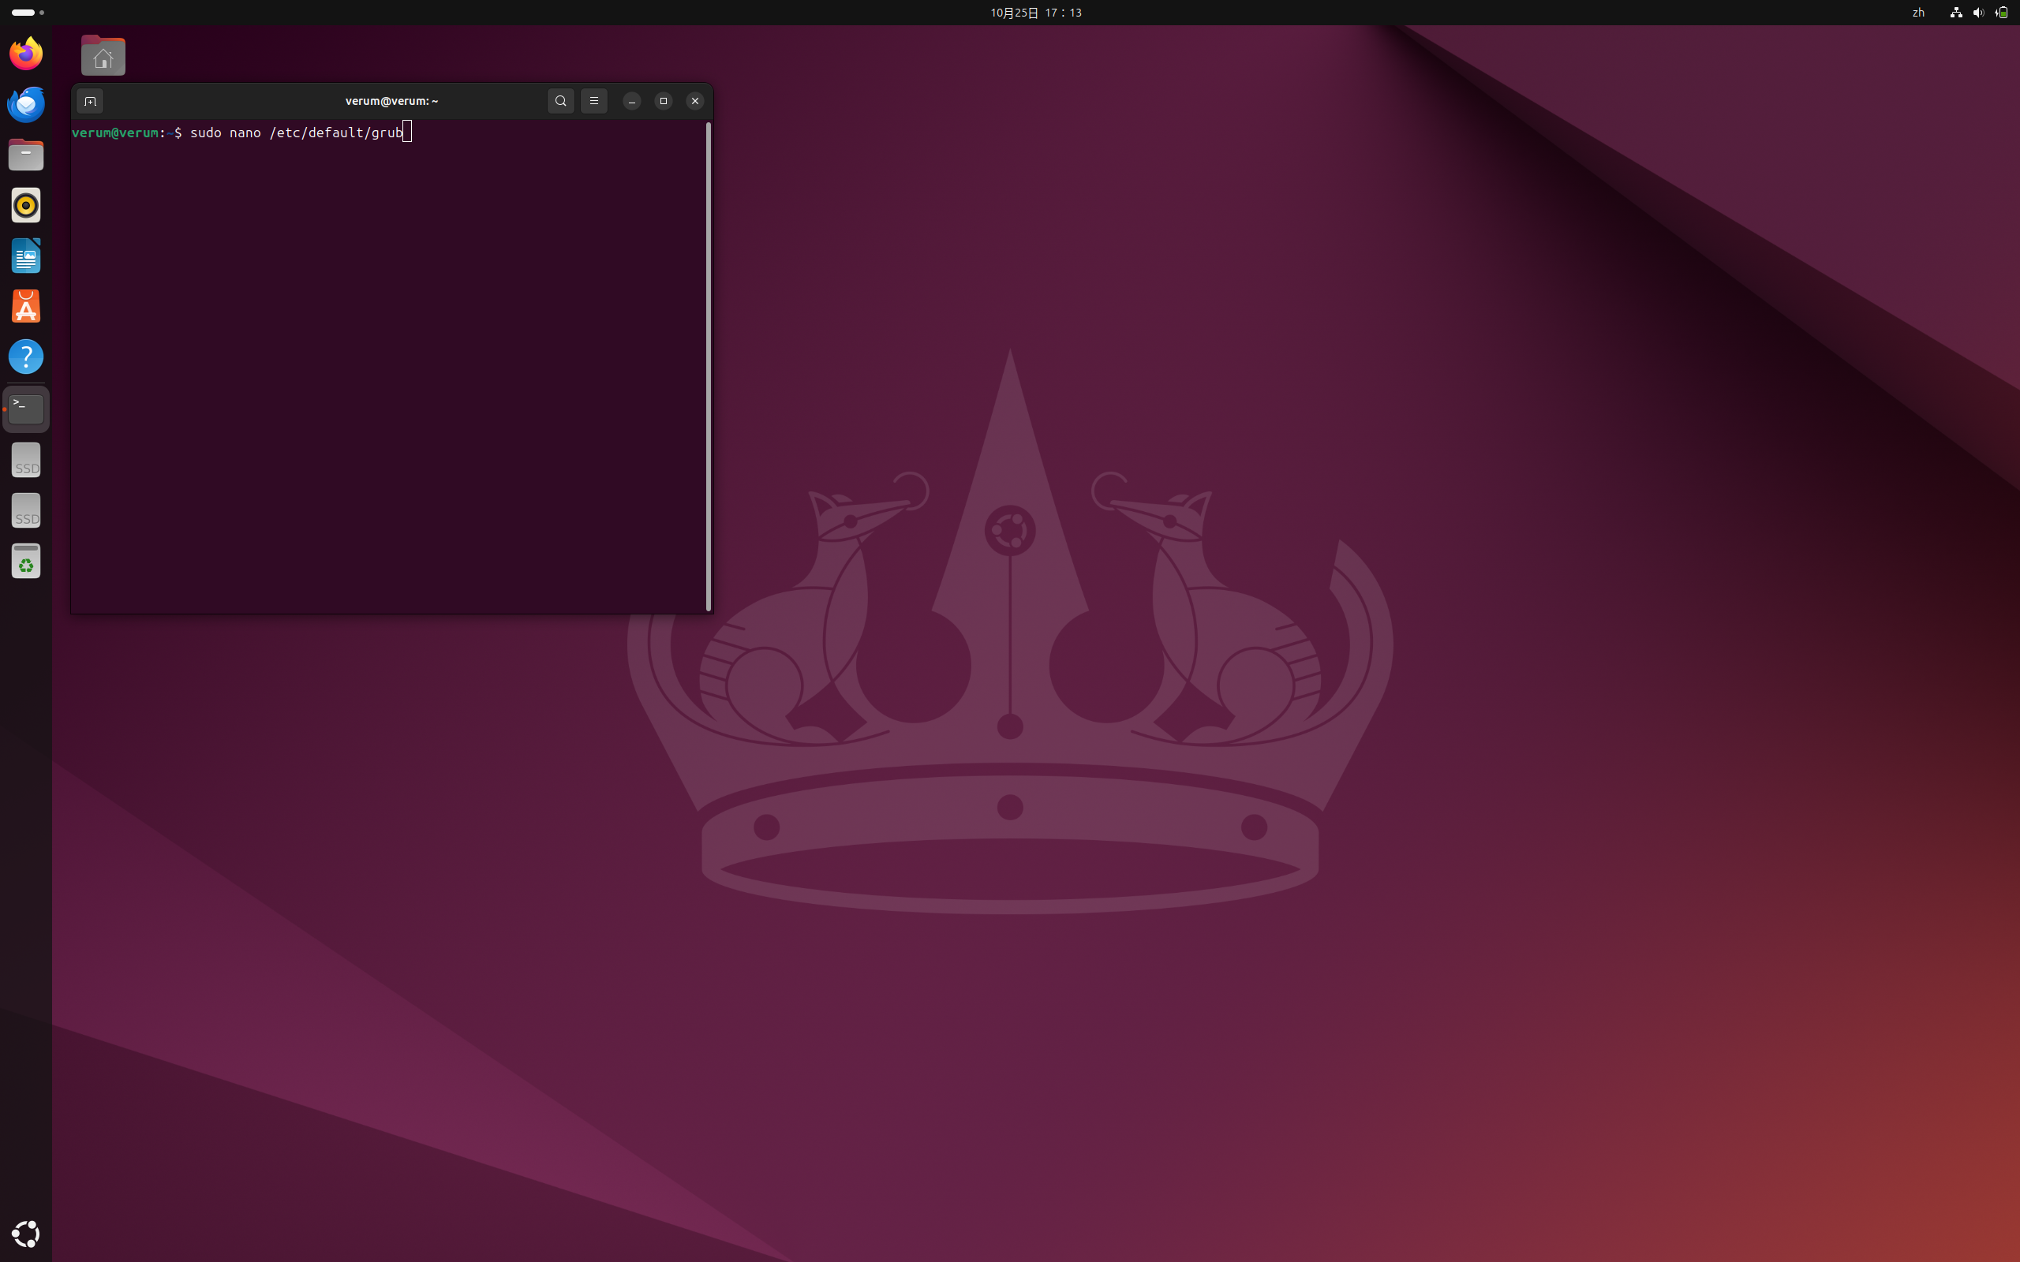Screen dimensions: 2020x1262
Task: Show applications with the Ubuntu logo button
Action: (x=26, y=1234)
